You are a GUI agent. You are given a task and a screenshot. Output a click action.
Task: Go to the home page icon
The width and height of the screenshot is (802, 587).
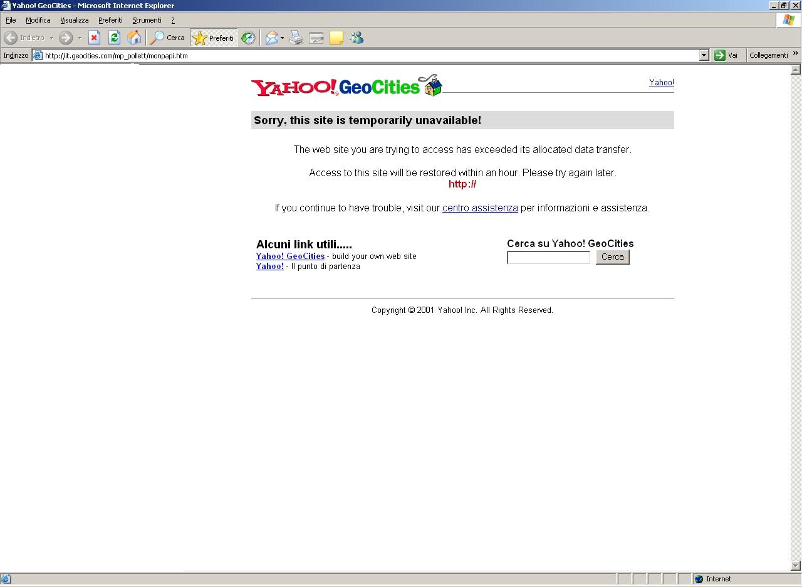tap(134, 38)
